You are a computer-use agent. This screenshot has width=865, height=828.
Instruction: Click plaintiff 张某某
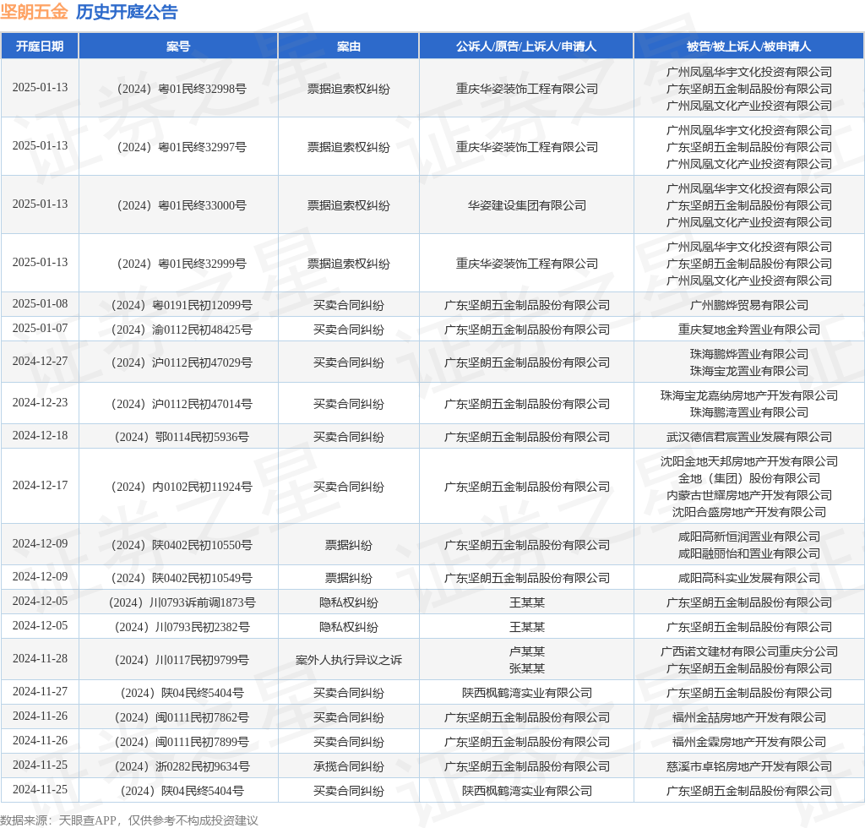click(x=527, y=668)
